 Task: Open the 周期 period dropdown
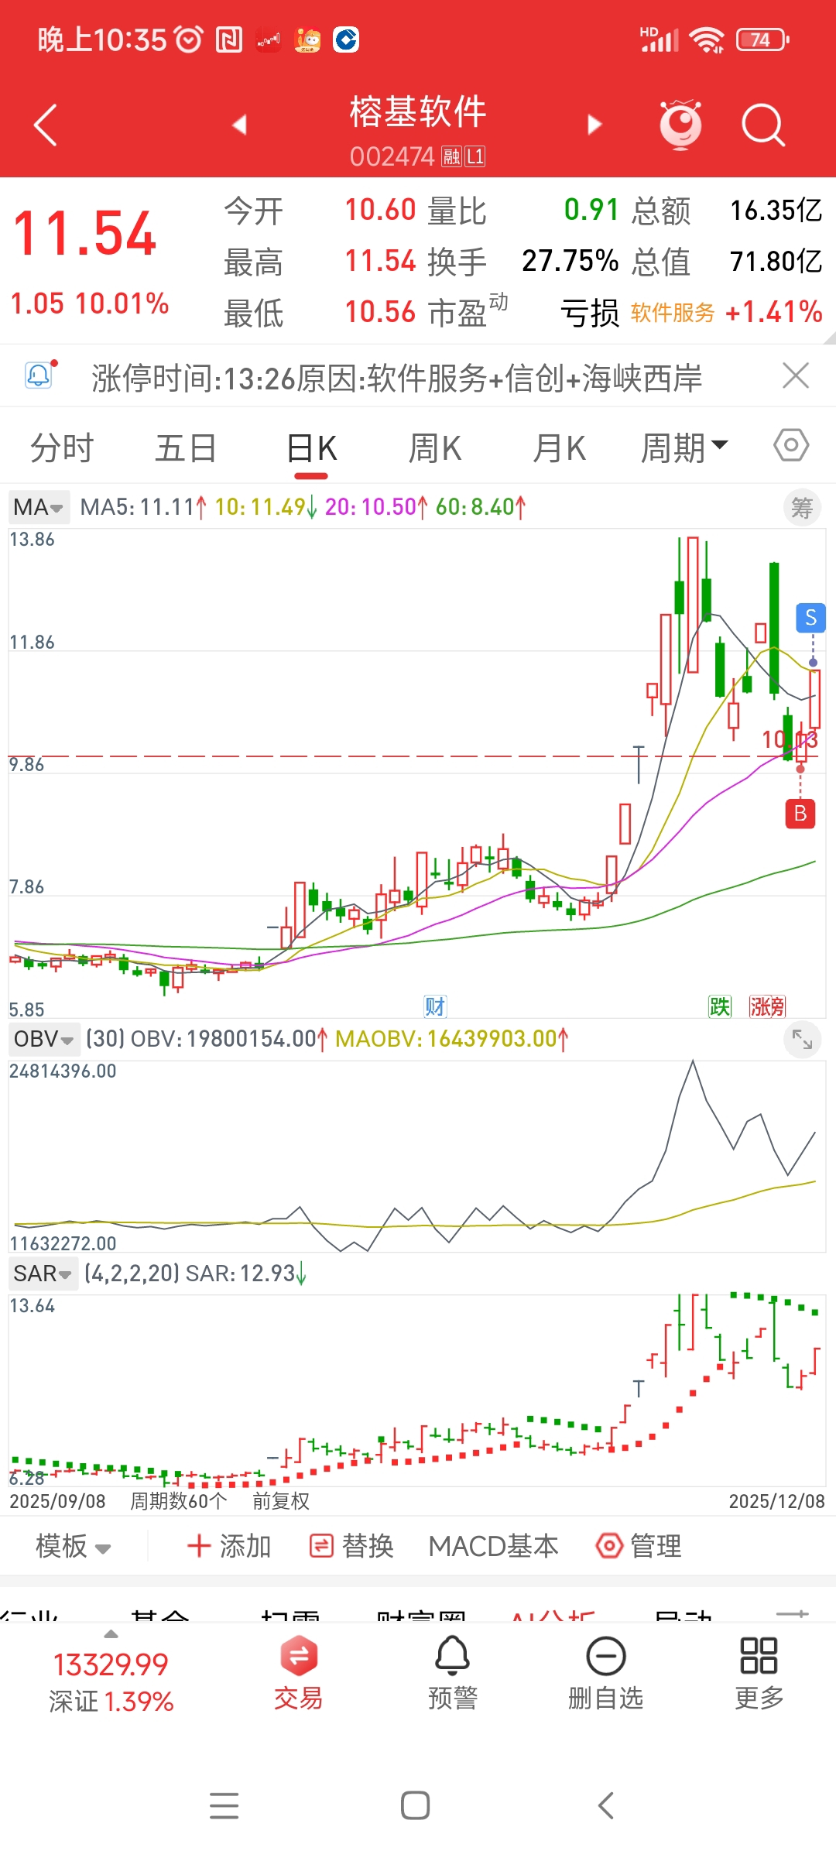[684, 448]
